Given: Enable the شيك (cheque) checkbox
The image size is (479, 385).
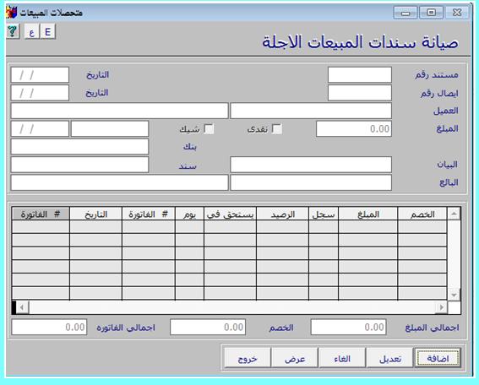Looking at the screenshot, I should [209, 129].
